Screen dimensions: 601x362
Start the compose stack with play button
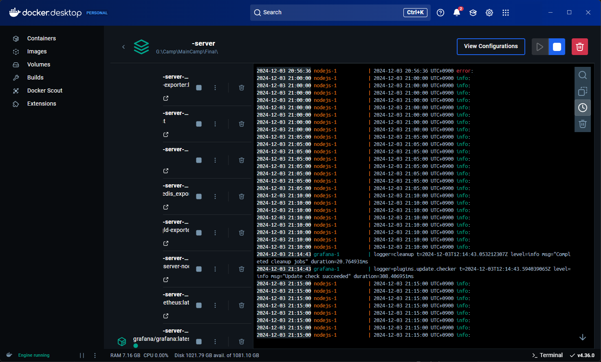[540, 47]
